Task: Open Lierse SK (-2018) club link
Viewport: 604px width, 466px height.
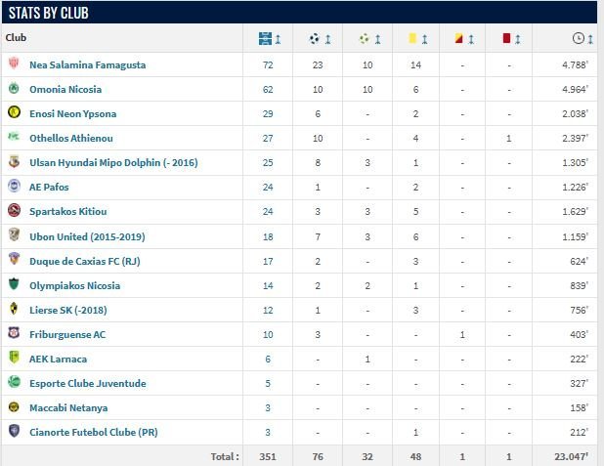Action: point(68,310)
